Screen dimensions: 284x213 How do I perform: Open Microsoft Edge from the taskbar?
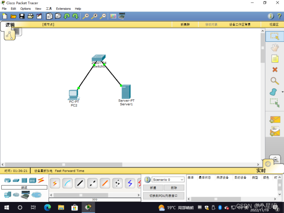pos(47,207)
